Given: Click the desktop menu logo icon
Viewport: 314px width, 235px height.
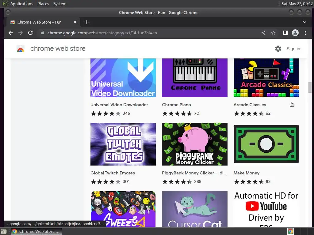Looking at the screenshot, I should point(5,4).
